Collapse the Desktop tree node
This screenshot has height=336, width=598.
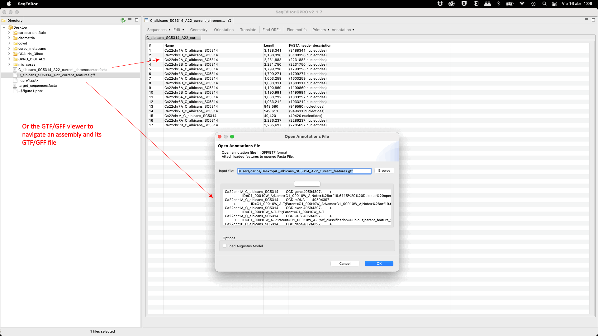pyautogui.click(x=4, y=27)
